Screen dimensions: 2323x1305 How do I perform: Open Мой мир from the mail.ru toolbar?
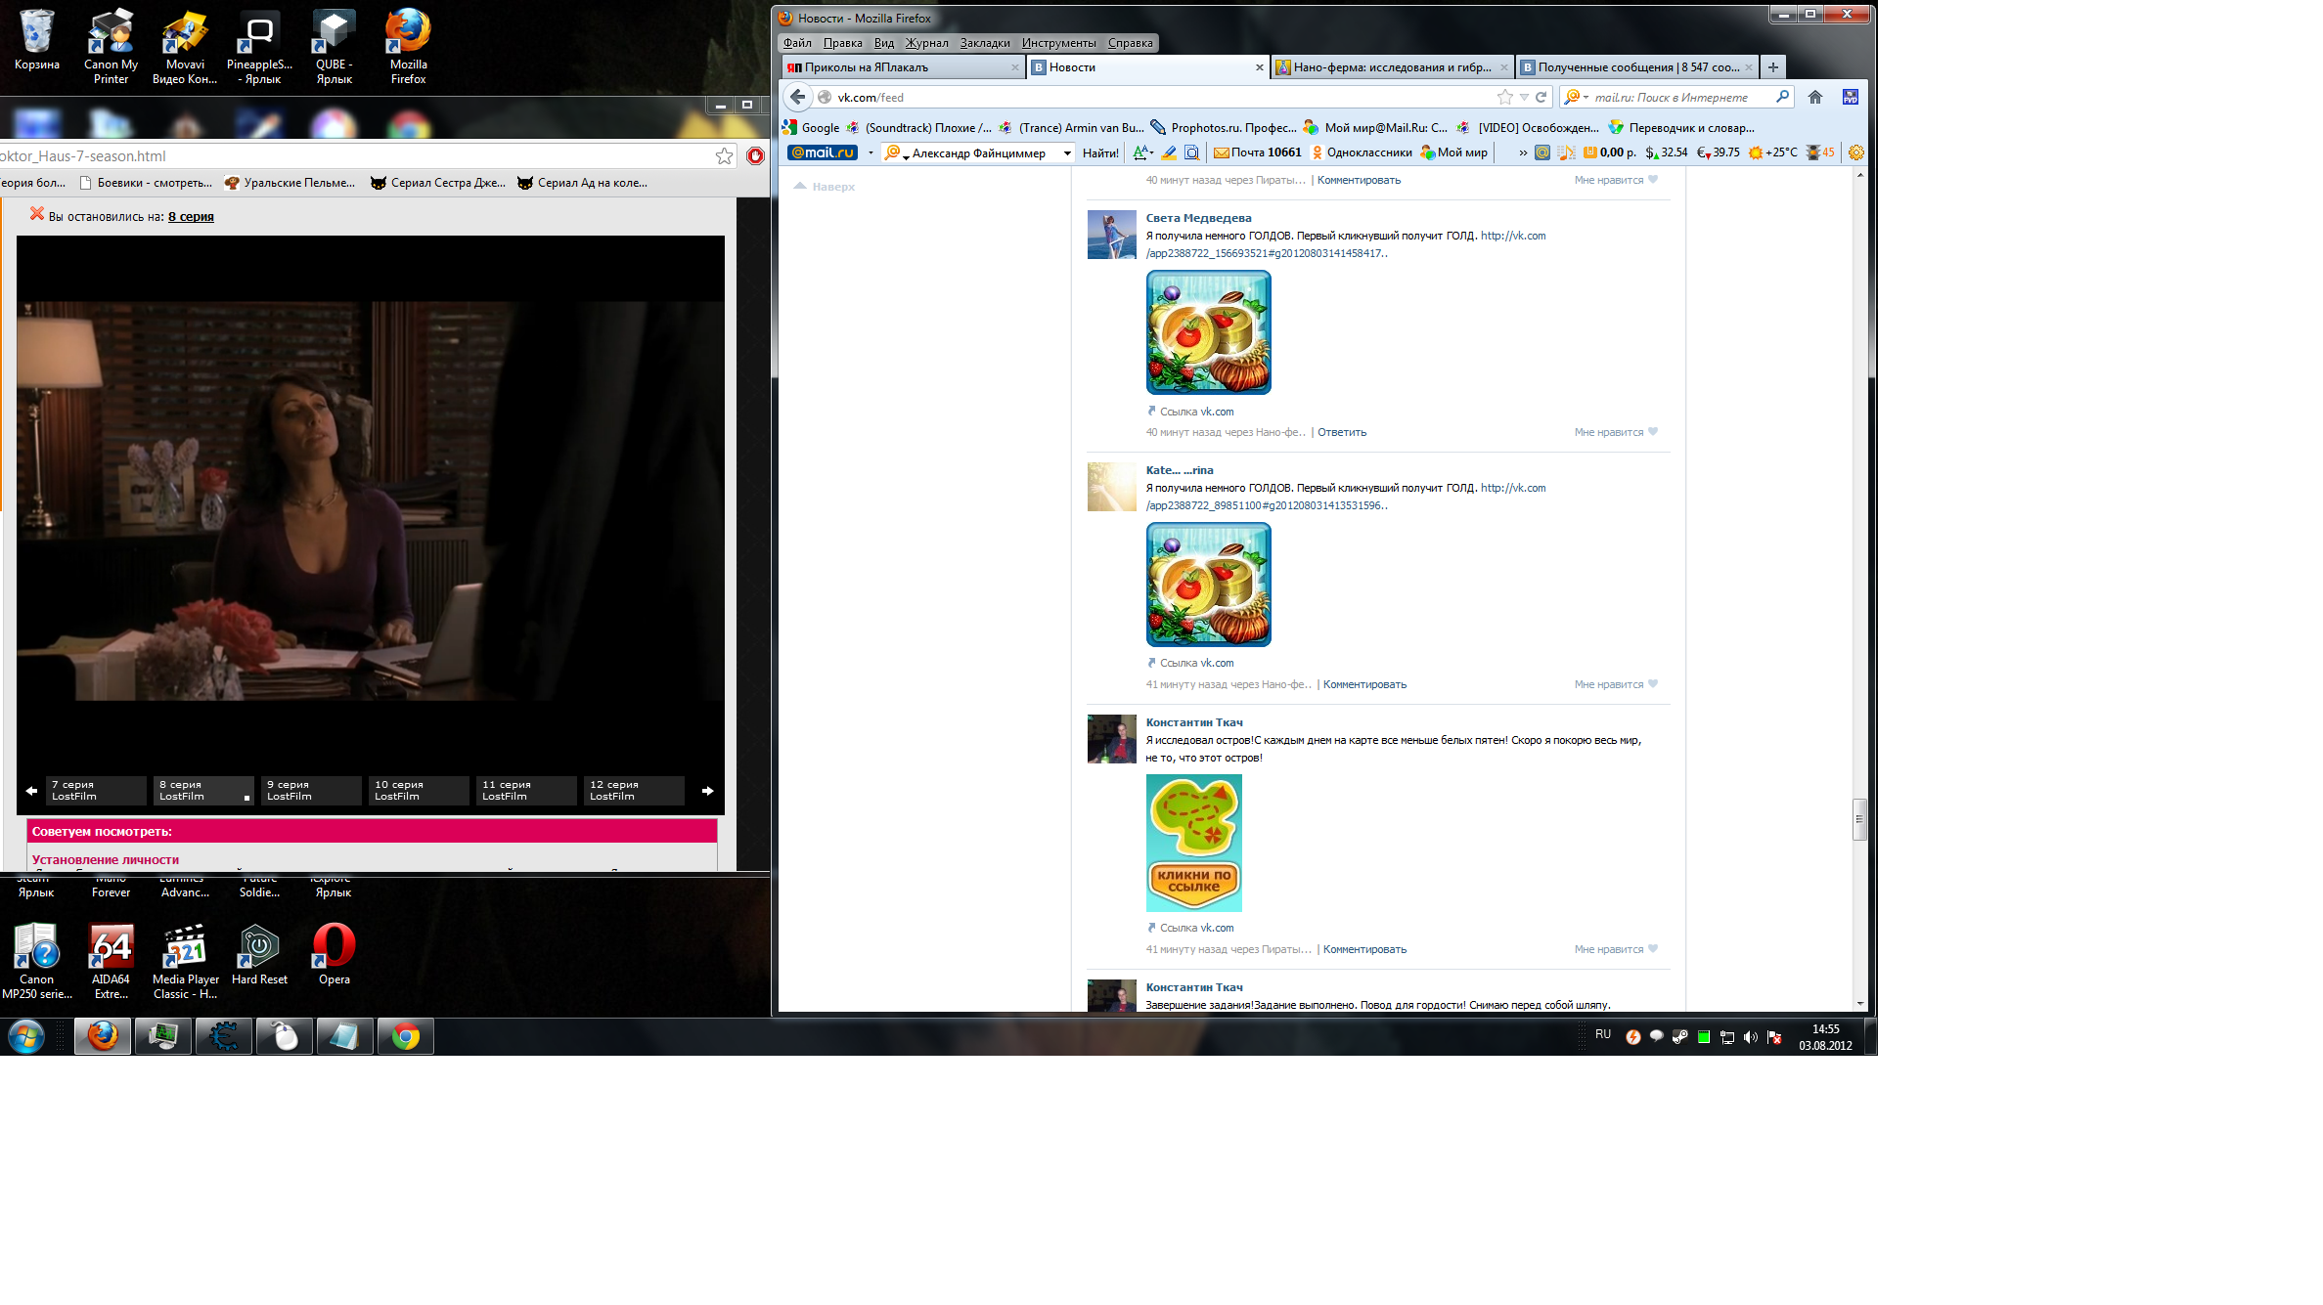(1453, 152)
